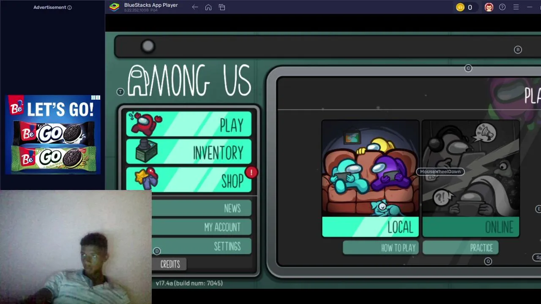
Task: Click the version text v17.4a build 7045
Action: tap(189, 283)
